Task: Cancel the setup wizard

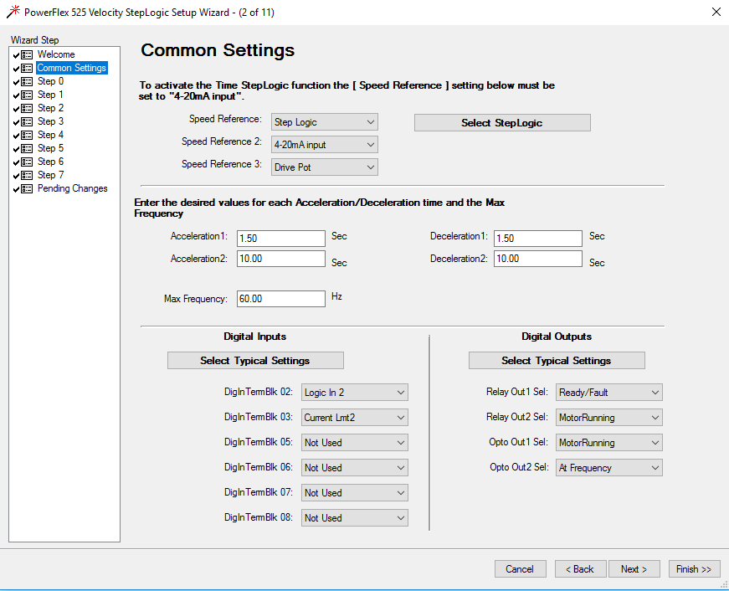Action: pyautogui.click(x=521, y=568)
